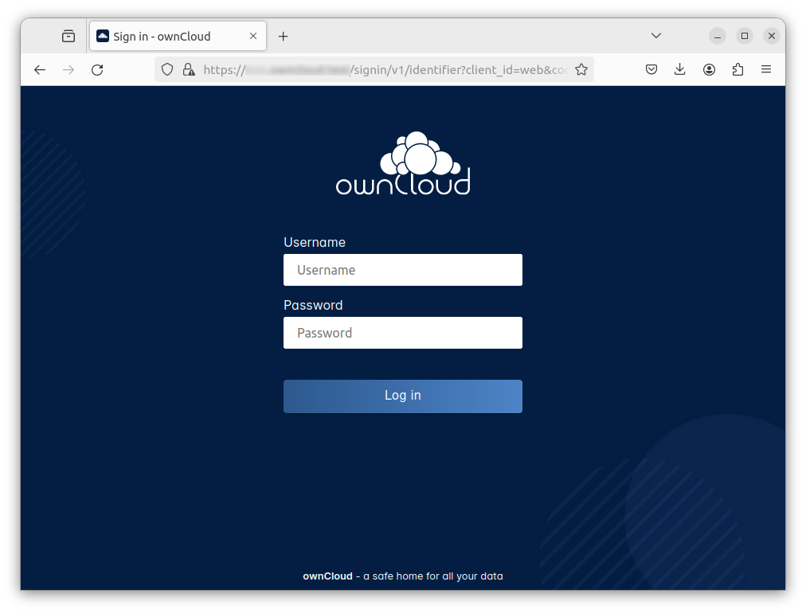Image resolution: width=806 pixels, height=613 pixels.
Task: Open the Firefox account icon
Action: click(709, 69)
